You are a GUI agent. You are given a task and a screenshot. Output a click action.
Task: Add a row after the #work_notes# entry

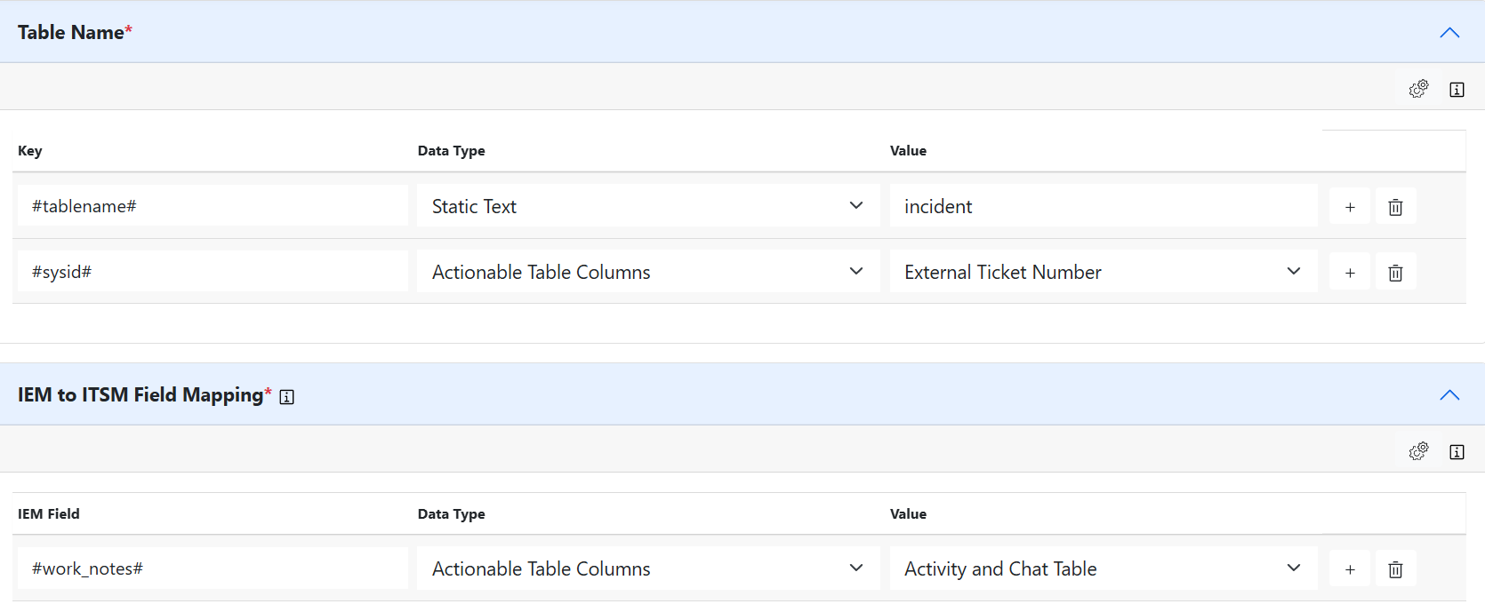[x=1350, y=569]
